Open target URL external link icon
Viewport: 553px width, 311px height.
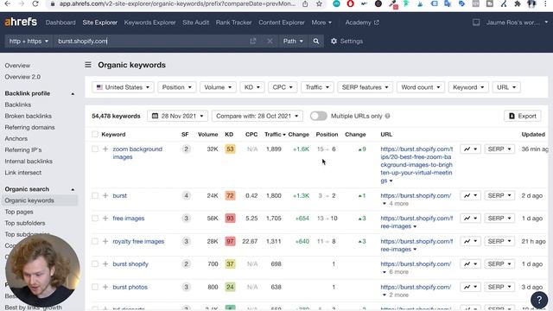click(x=253, y=41)
